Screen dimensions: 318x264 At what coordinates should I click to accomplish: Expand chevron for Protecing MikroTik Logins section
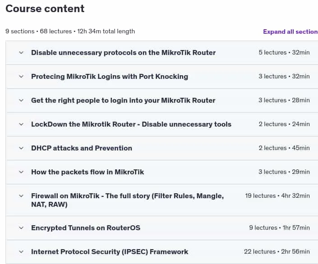point(21,77)
